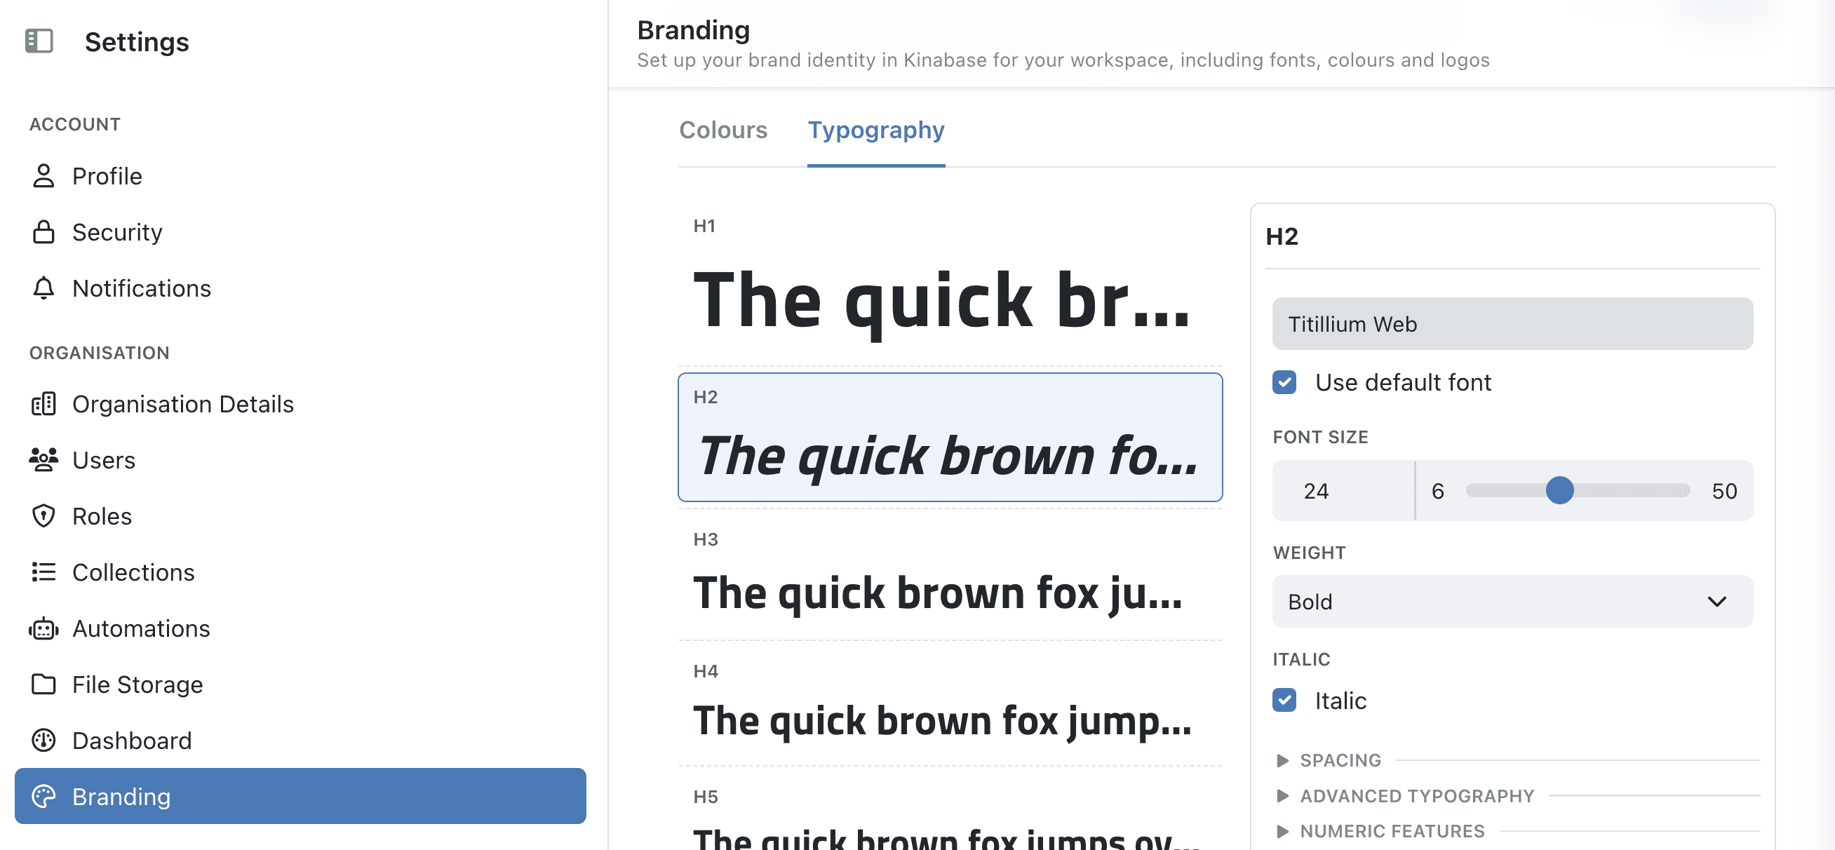Image resolution: width=1835 pixels, height=850 pixels.
Task: Click the Automations robot icon
Action: pos(43,628)
